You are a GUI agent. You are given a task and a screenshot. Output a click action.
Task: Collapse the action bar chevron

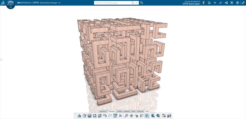pyautogui.click(x=75, y=114)
